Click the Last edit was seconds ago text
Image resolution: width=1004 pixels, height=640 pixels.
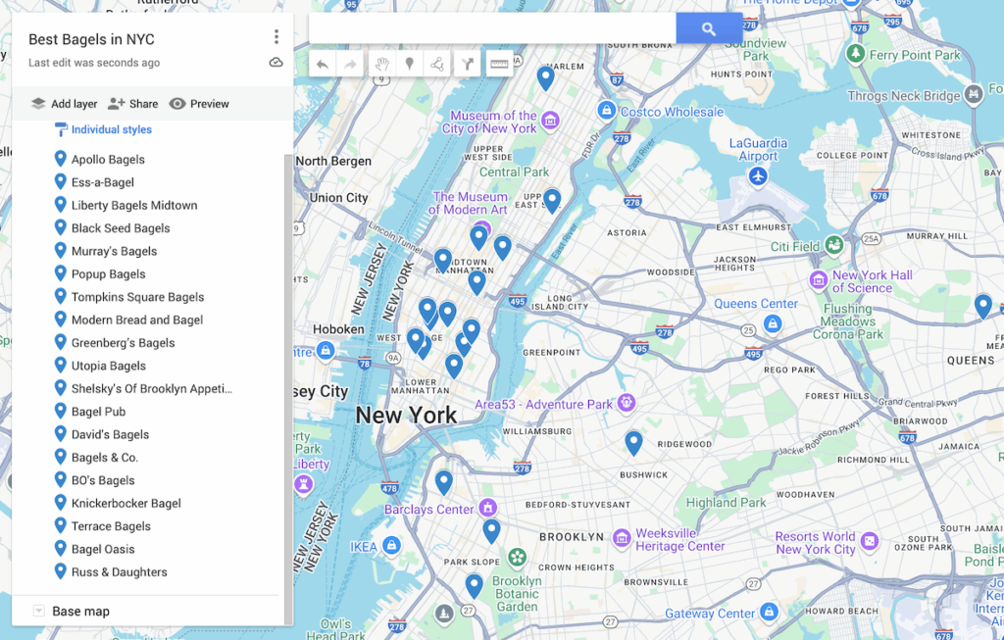94,63
